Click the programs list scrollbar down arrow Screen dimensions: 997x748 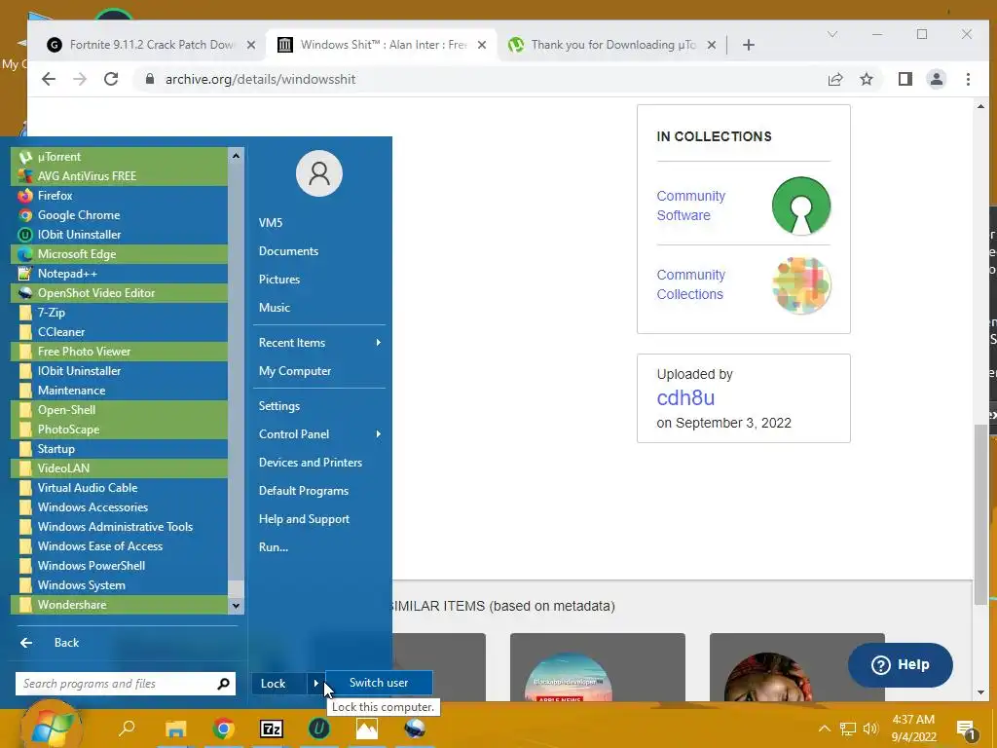pyautogui.click(x=236, y=606)
